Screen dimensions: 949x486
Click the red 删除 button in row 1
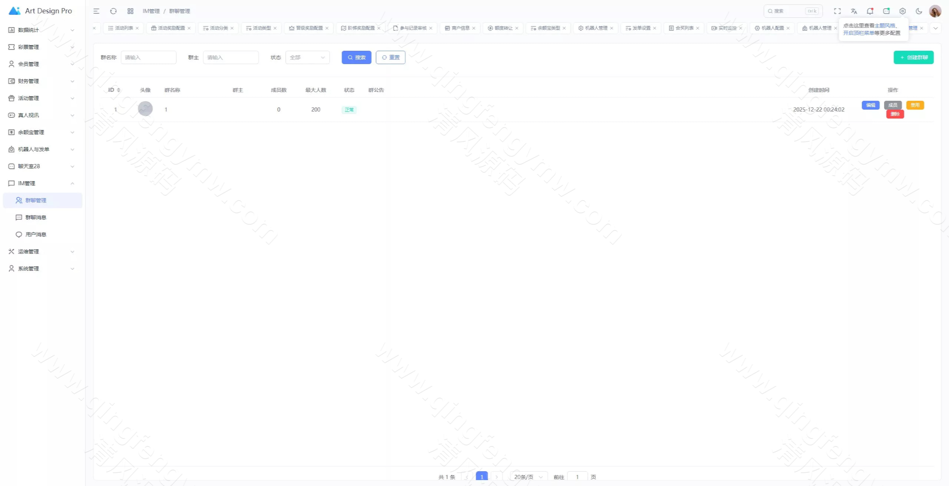tap(895, 114)
